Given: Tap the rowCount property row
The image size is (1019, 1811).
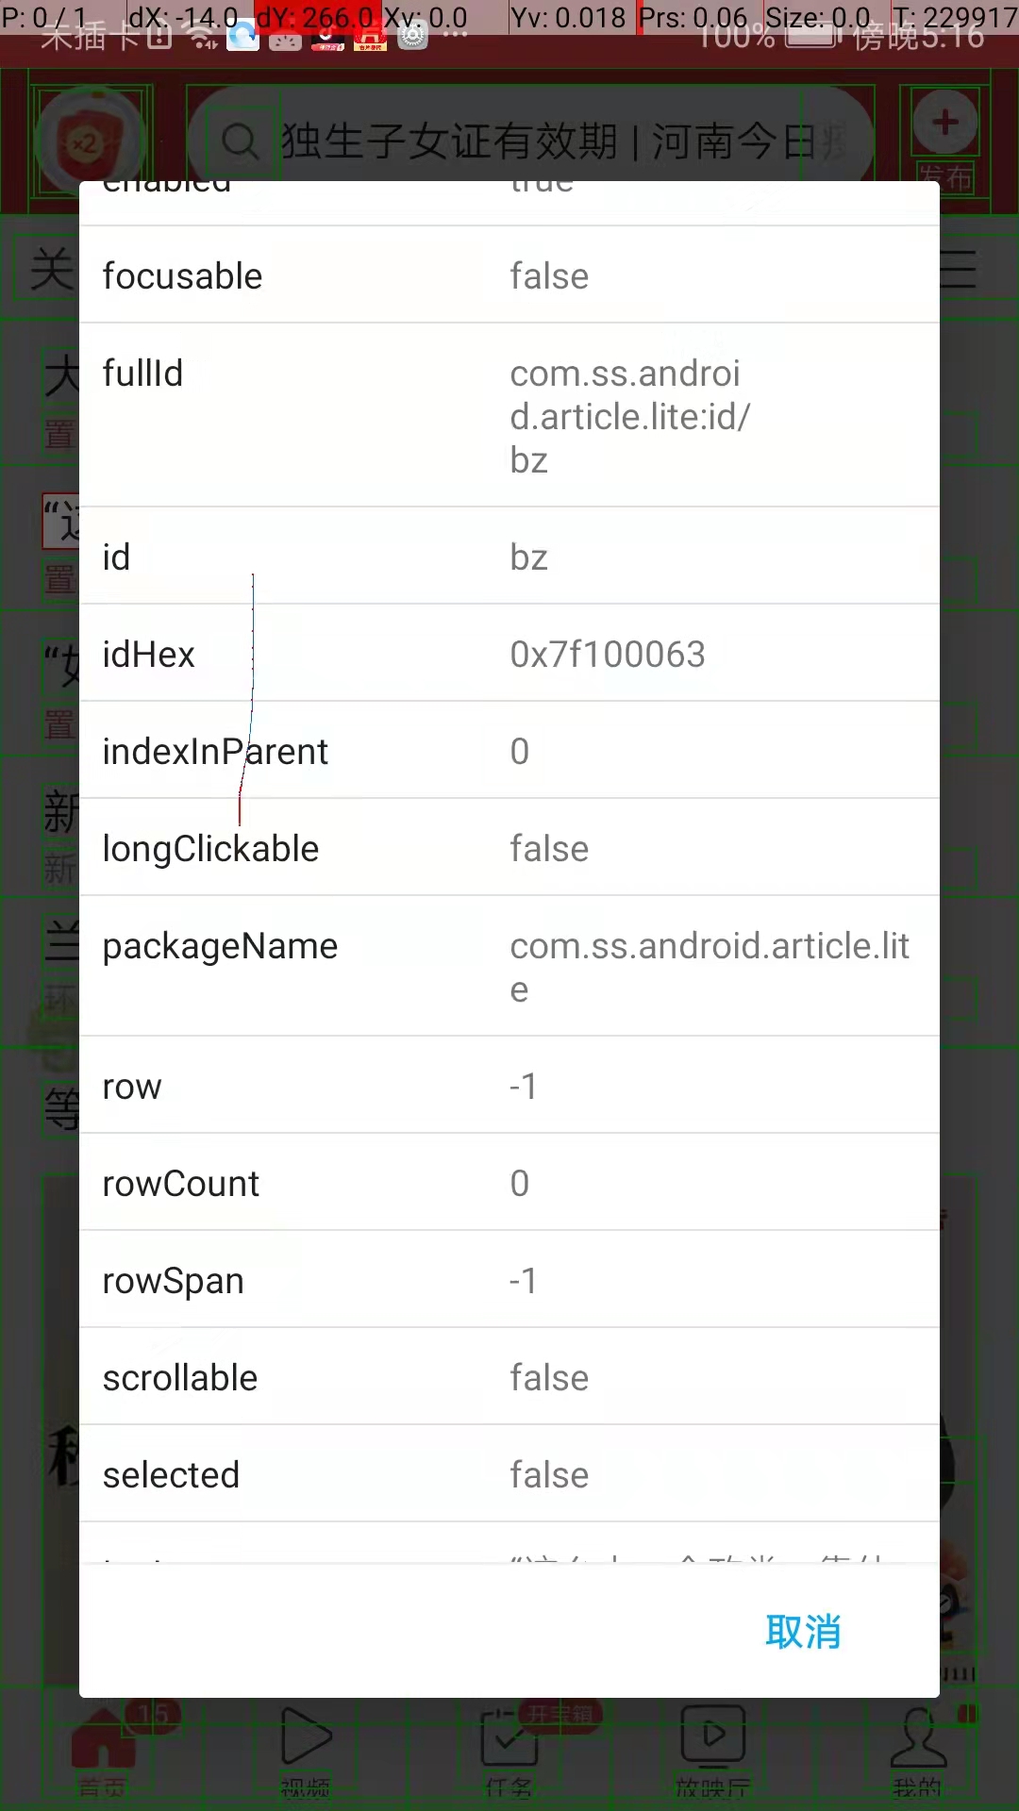Looking at the screenshot, I should [509, 1183].
